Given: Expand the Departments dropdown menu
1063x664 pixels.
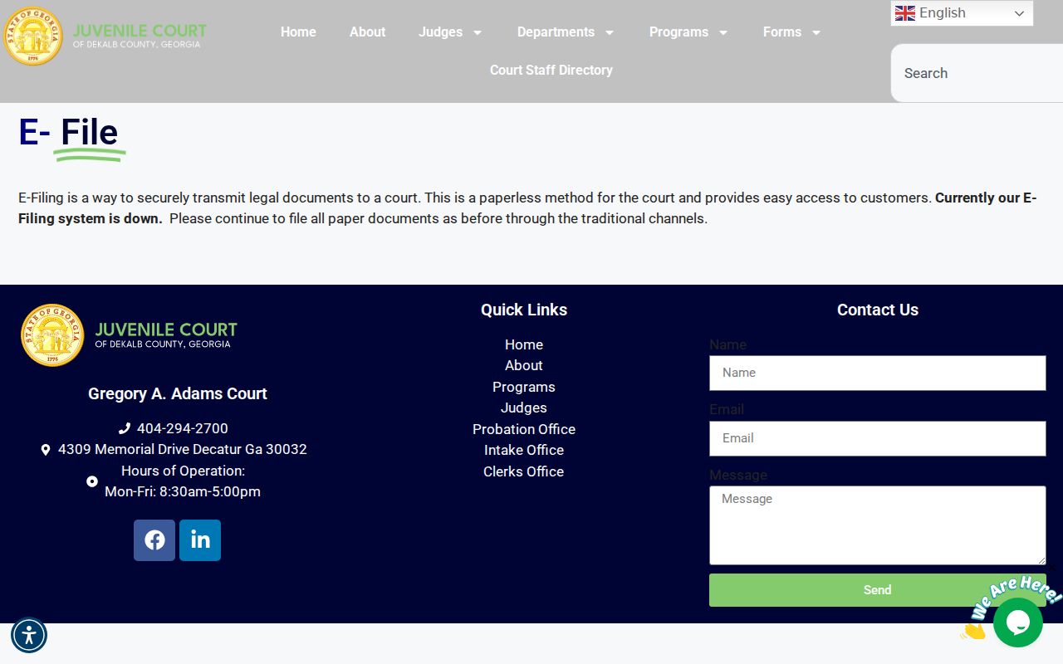Looking at the screenshot, I should (610, 32).
